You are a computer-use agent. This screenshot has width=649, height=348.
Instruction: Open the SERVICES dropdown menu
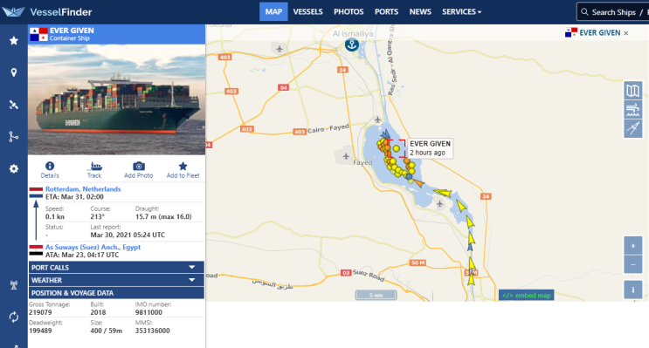click(461, 11)
